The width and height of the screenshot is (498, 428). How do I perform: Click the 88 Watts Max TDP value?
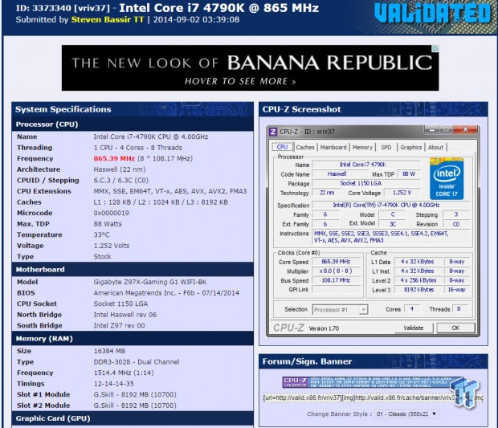(x=108, y=224)
